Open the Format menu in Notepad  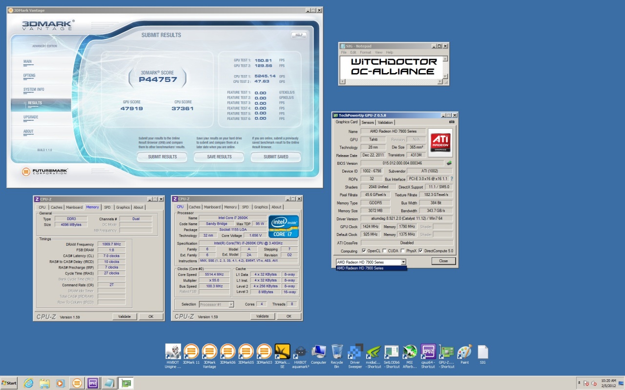[x=366, y=52]
